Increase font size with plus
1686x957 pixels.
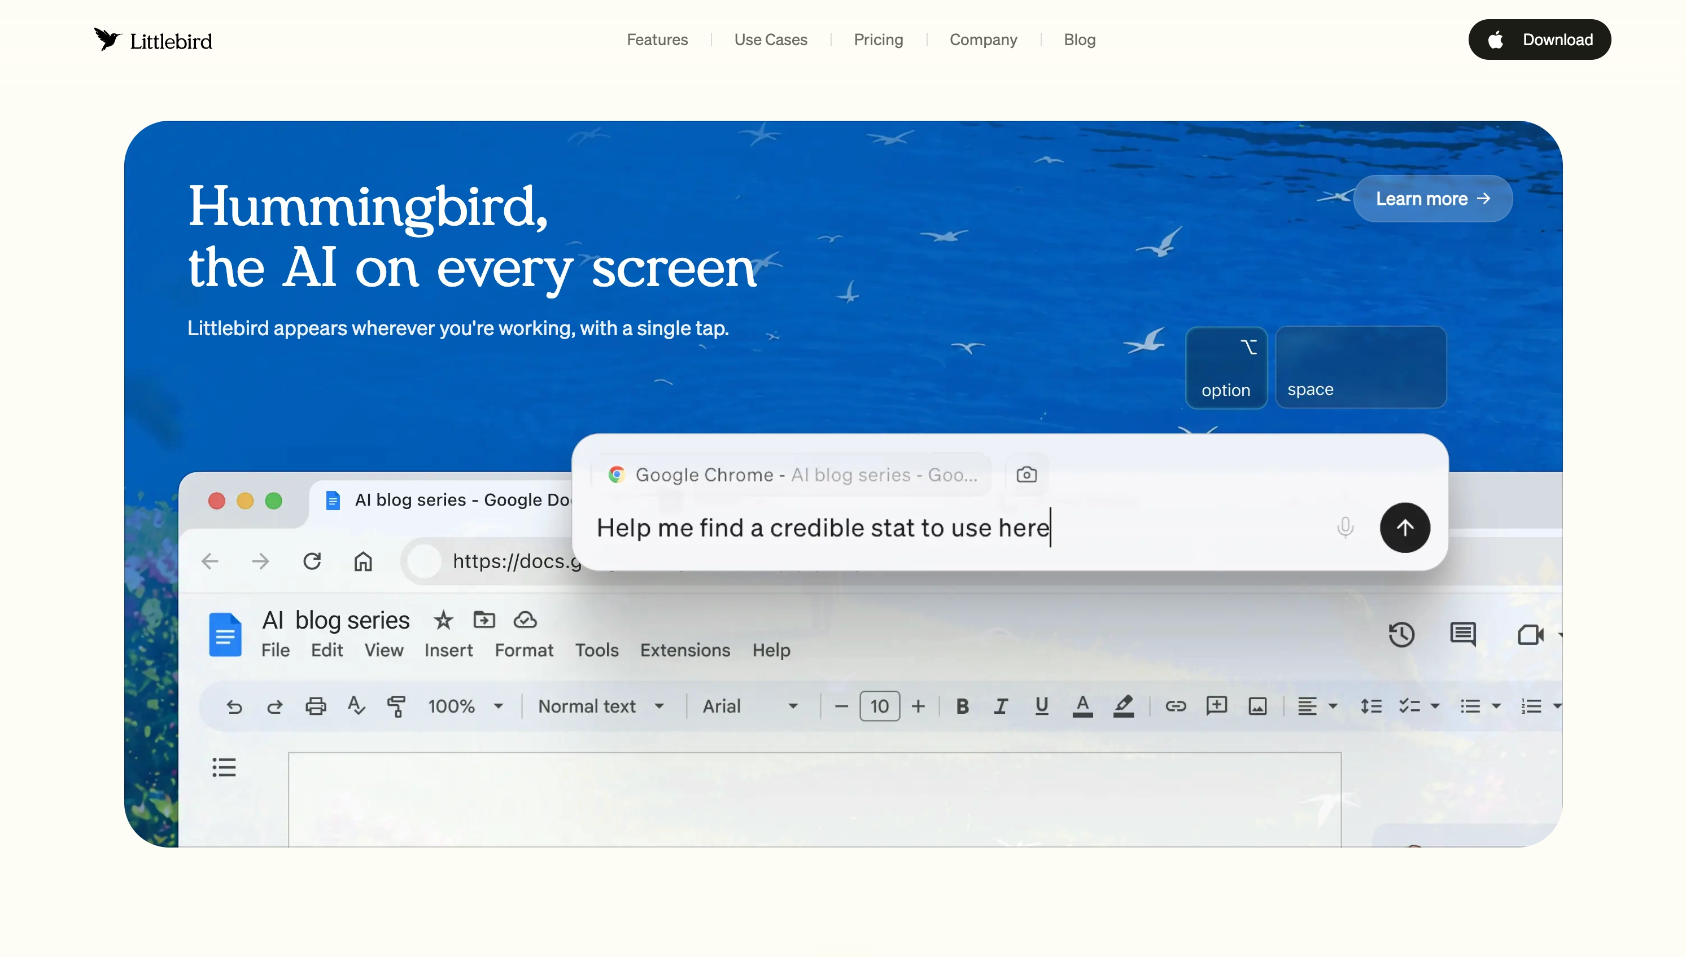tap(918, 706)
